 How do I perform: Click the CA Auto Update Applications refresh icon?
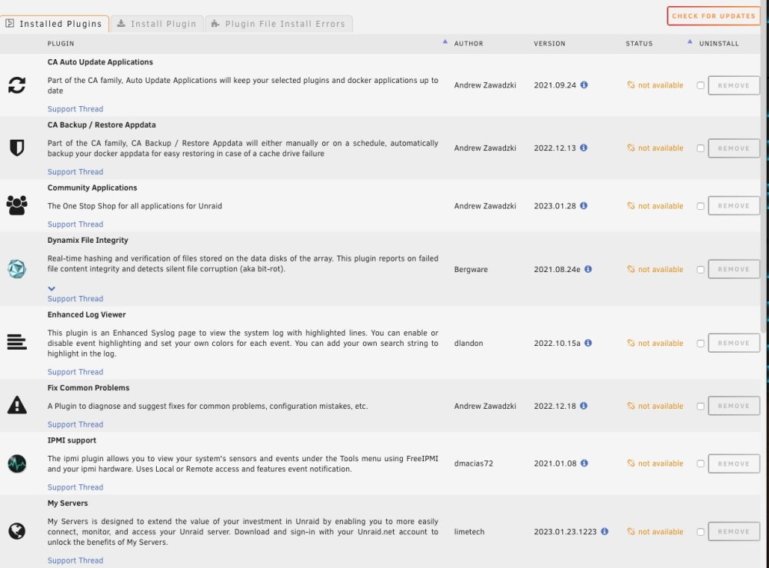pos(17,85)
